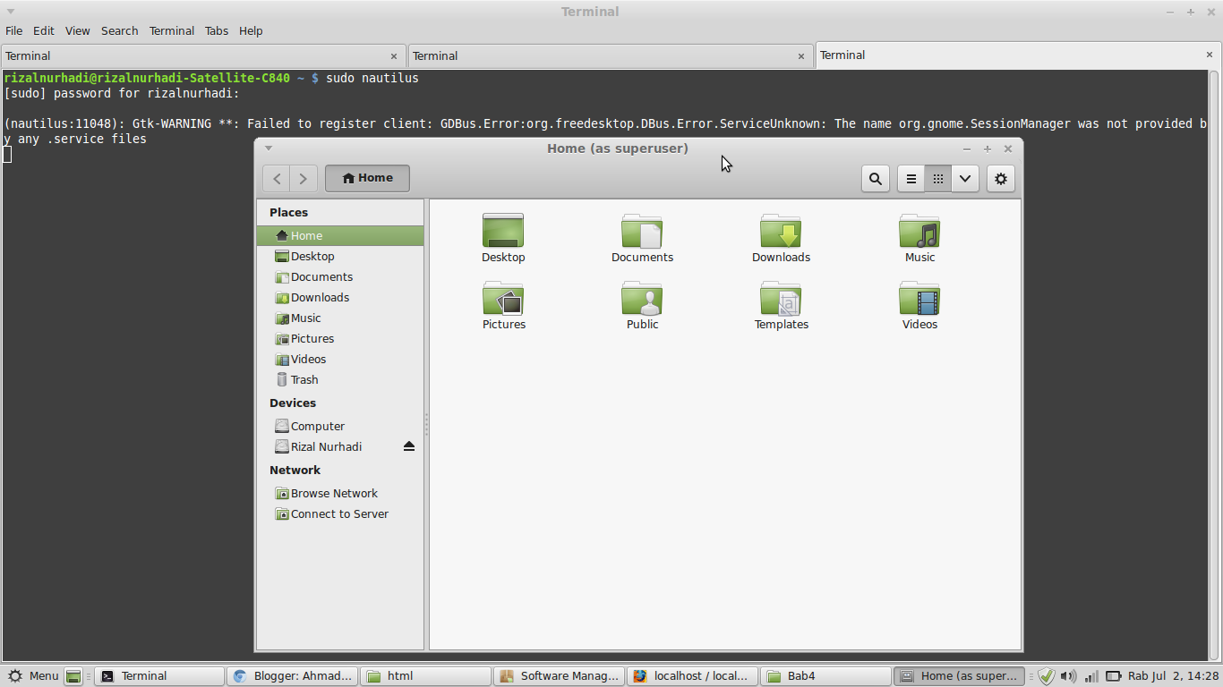Image resolution: width=1223 pixels, height=687 pixels.
Task: Open the Terminal menu in menu bar
Action: (x=171, y=30)
